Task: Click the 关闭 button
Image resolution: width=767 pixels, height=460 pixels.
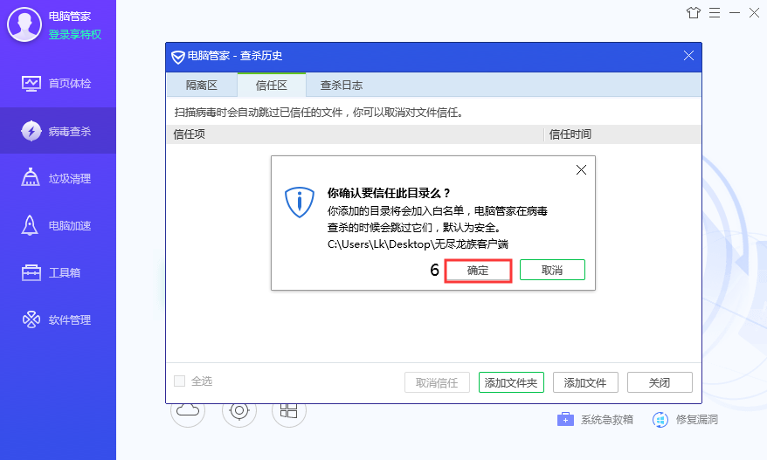Action: click(x=660, y=383)
